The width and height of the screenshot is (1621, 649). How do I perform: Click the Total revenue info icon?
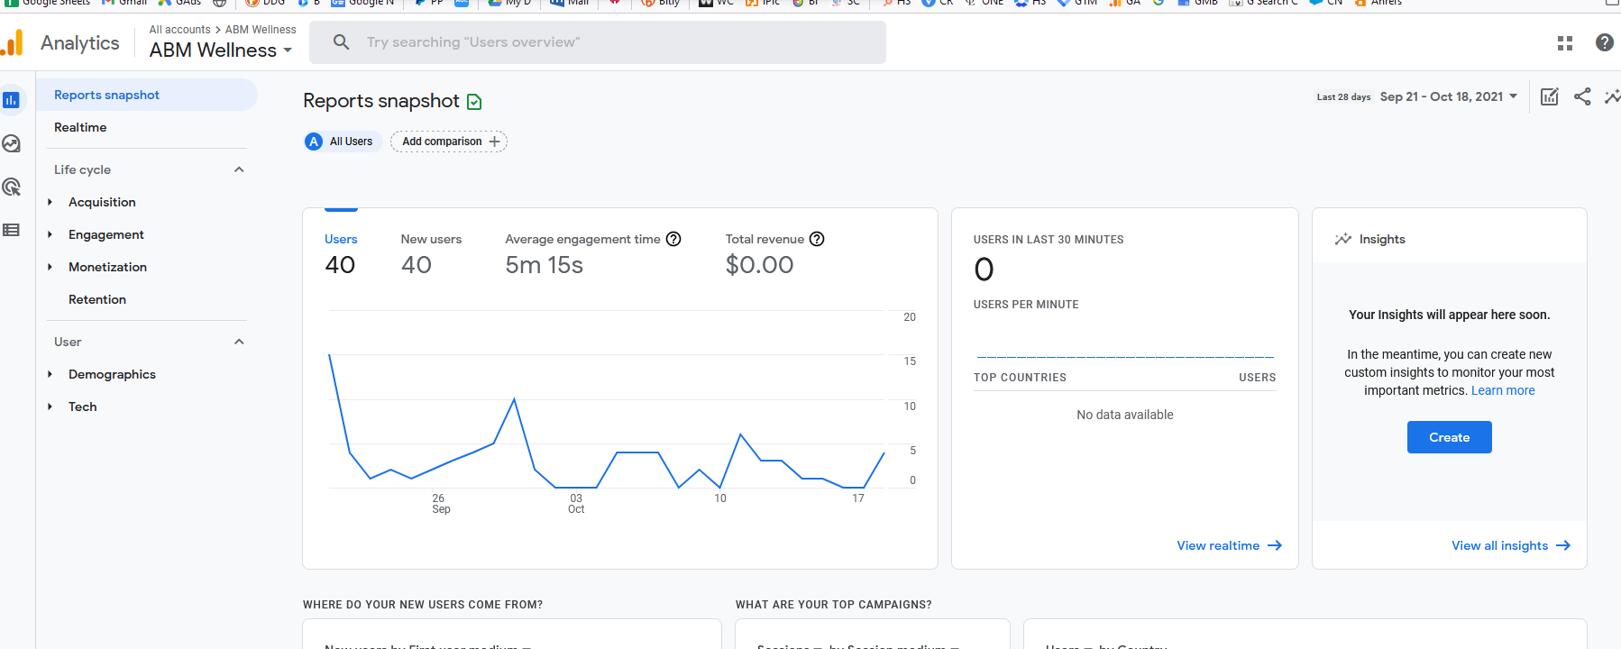point(817,239)
